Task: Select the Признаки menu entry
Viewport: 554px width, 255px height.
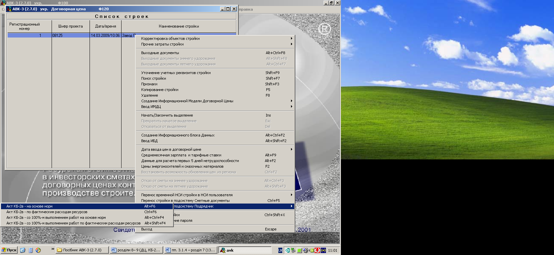Action: [215, 84]
